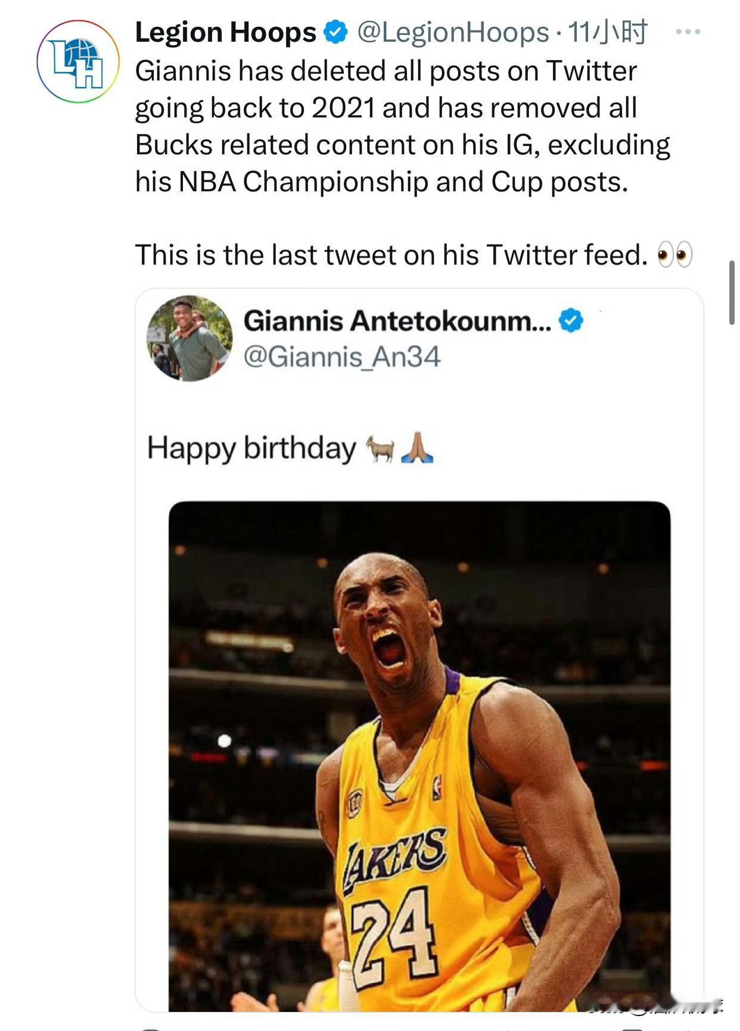740x1031 pixels.
Task: Click the number 24 on the jersey
Action: point(392,930)
